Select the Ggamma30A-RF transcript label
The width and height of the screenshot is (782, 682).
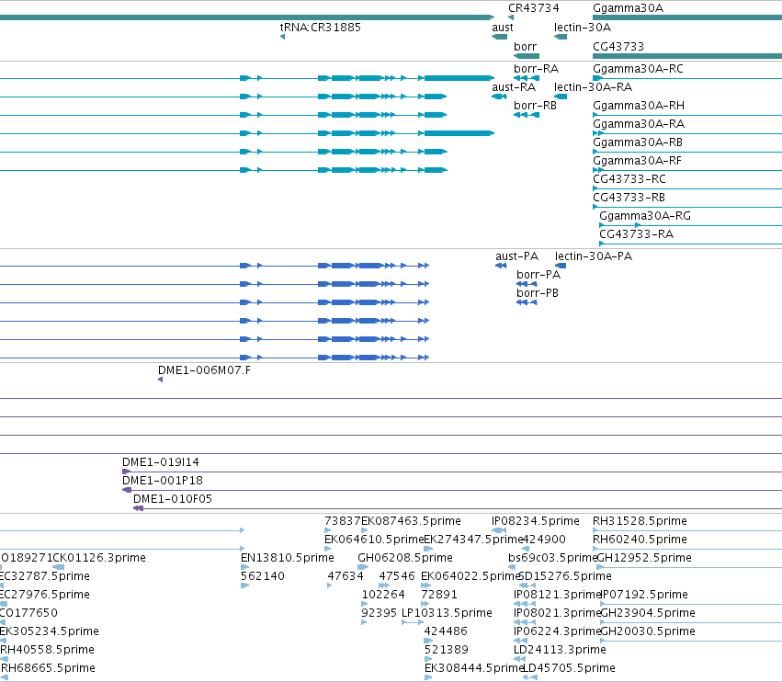tap(637, 161)
